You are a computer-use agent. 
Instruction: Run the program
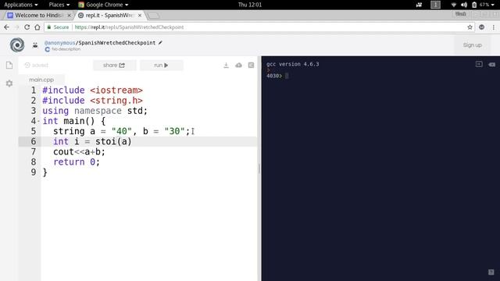coord(162,66)
